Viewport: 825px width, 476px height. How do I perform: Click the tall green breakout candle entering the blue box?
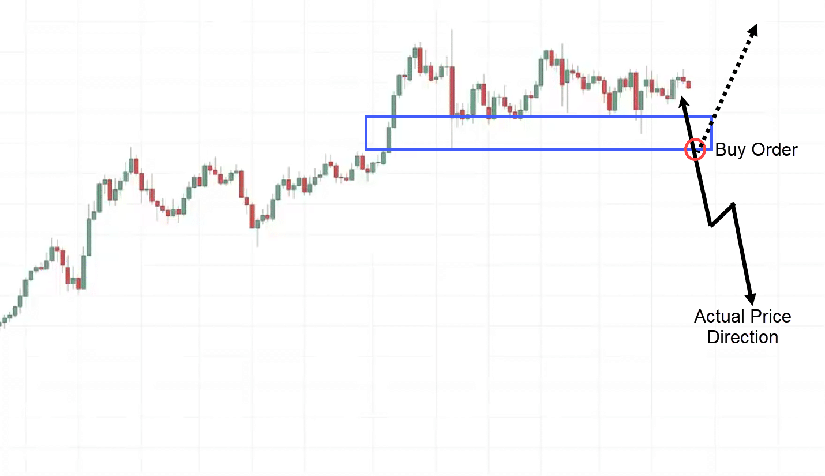[x=394, y=111]
